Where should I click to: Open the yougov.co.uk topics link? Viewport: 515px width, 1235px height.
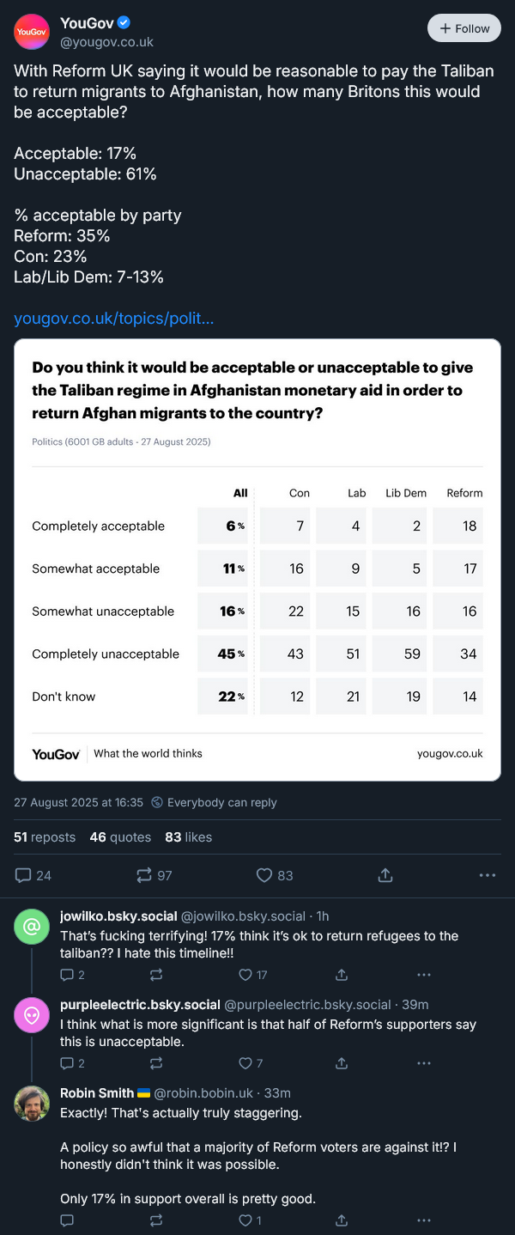(114, 319)
